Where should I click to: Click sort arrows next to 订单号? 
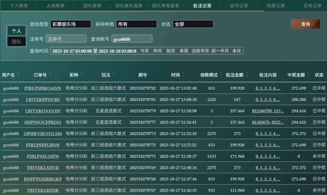click(50, 74)
